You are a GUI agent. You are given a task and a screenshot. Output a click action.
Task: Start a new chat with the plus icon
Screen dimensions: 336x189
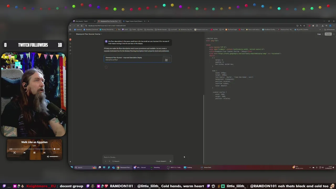coord(70,39)
